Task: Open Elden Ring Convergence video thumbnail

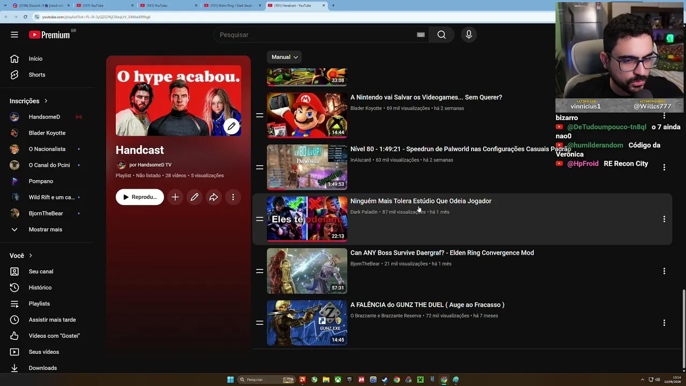Action: point(307,271)
